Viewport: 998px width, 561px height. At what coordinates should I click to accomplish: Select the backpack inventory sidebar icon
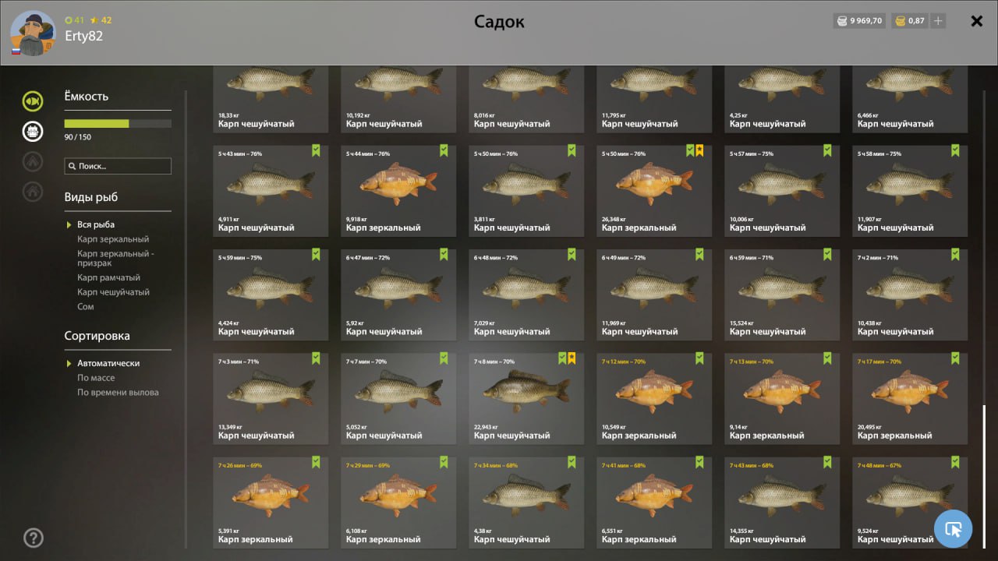[33, 131]
